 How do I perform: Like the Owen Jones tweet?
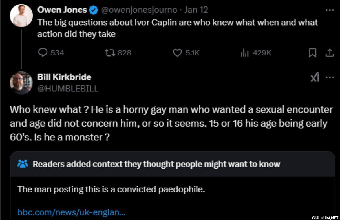[177, 53]
